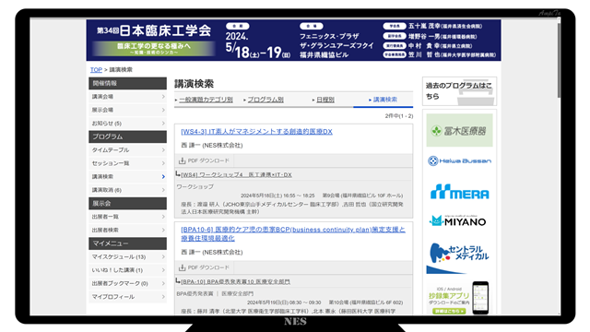The image size is (590, 332).
Task: Click the 講演会場 row chevron arrow
Action: coord(163,97)
